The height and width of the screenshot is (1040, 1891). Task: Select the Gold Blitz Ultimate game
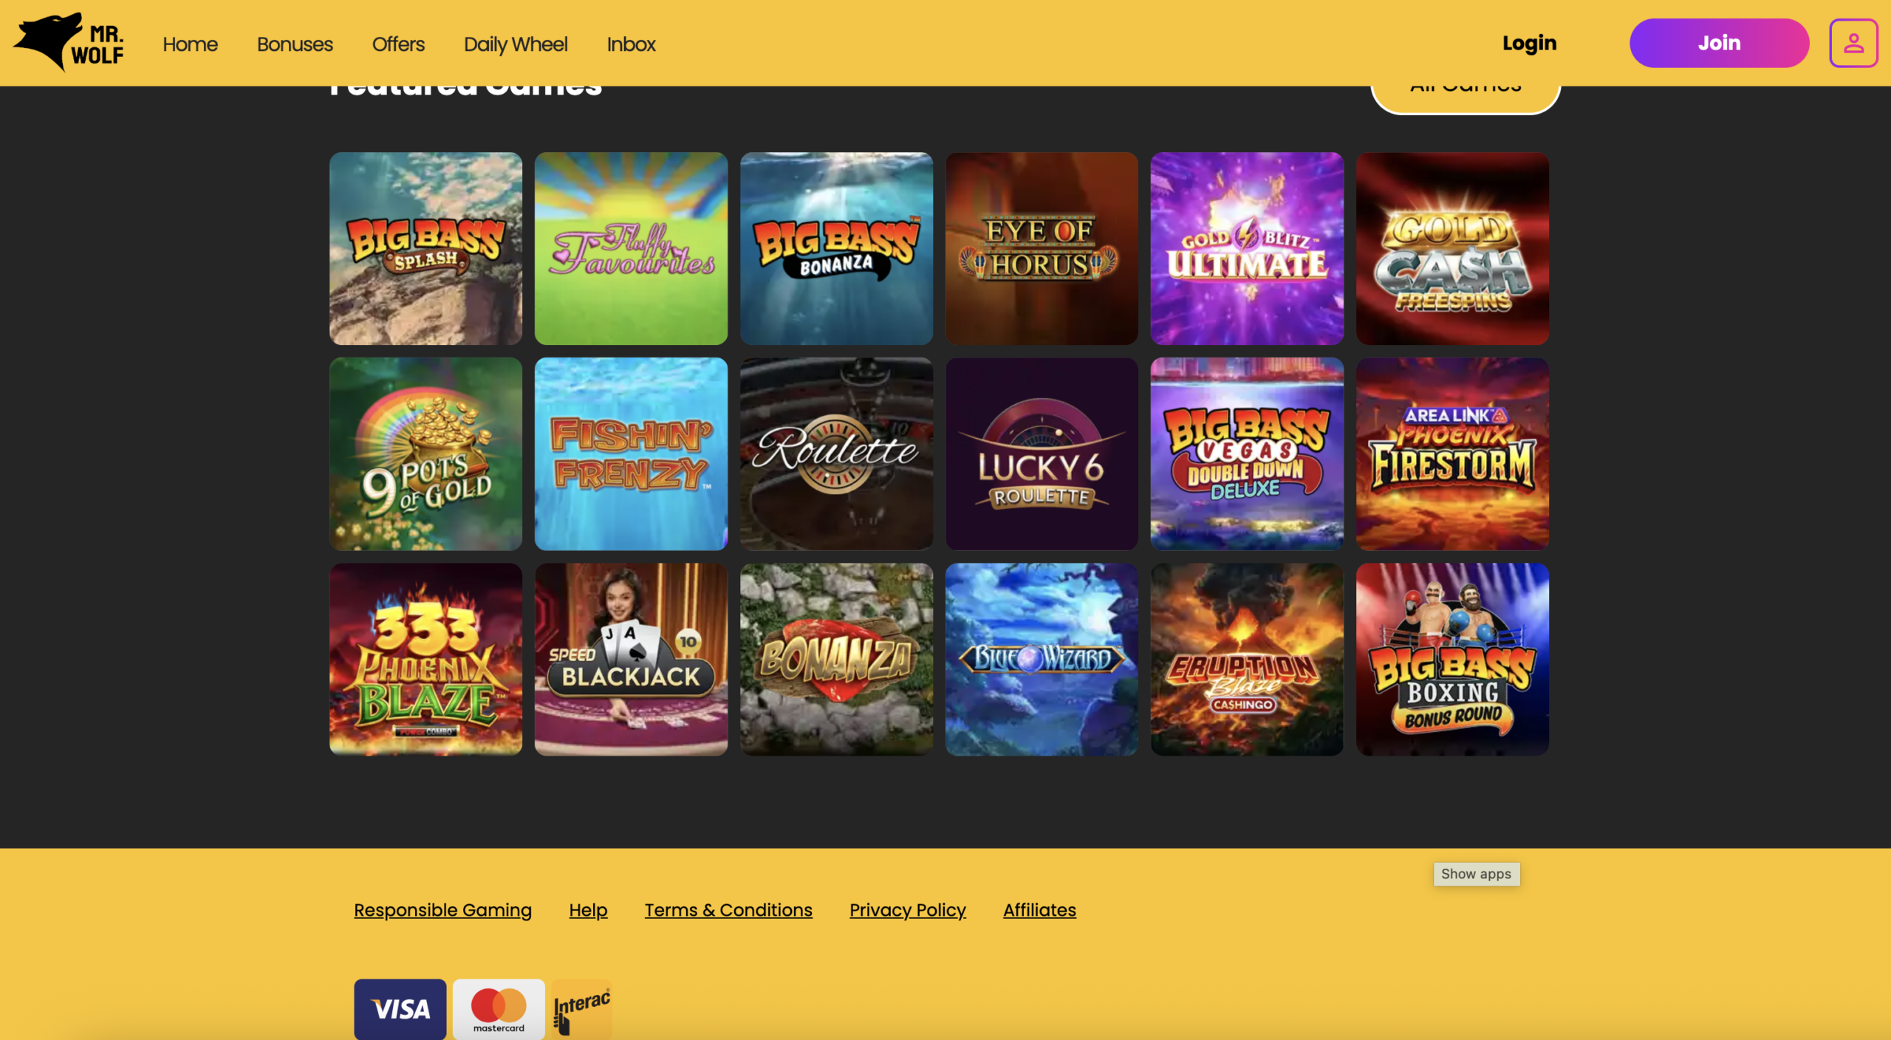1247,248
